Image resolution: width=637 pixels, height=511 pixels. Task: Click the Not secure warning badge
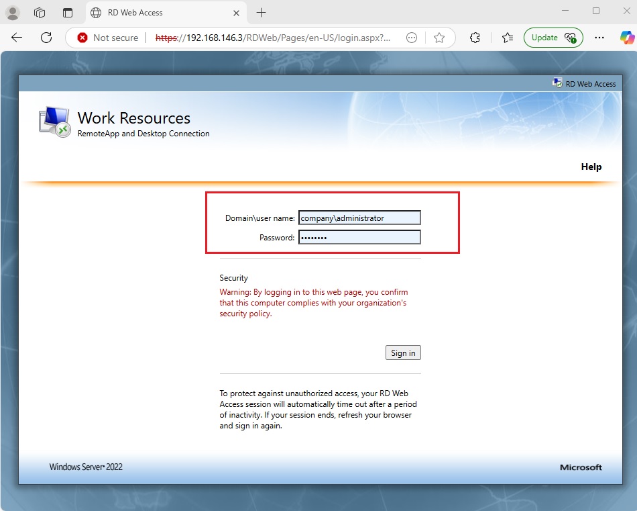[107, 38]
